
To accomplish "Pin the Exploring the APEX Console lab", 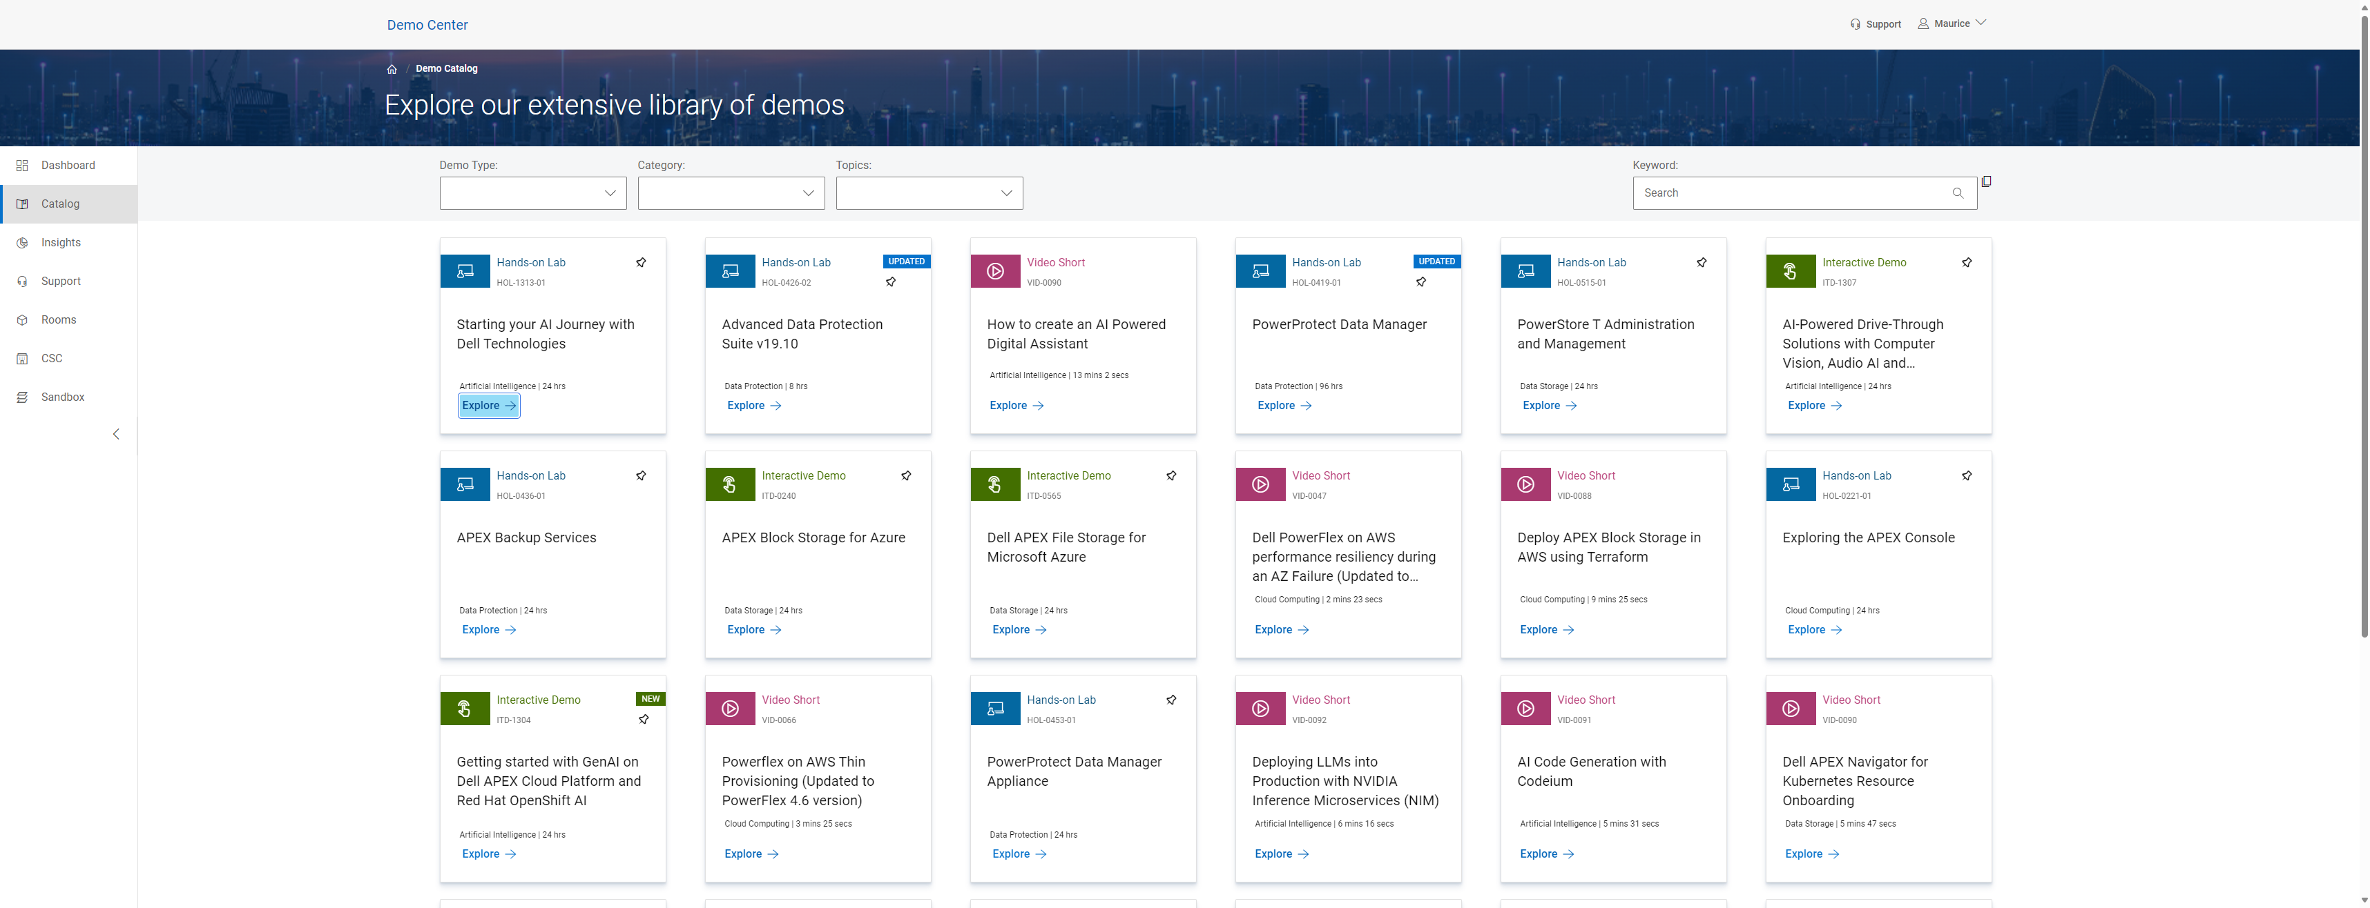I will coord(1967,476).
